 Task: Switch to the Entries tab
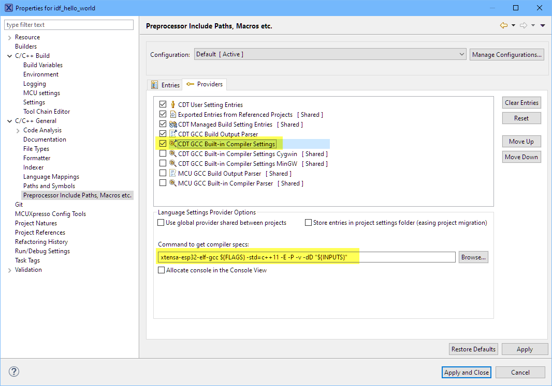(x=165, y=85)
